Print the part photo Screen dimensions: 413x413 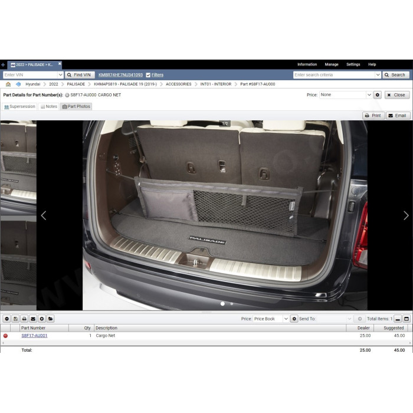373,116
